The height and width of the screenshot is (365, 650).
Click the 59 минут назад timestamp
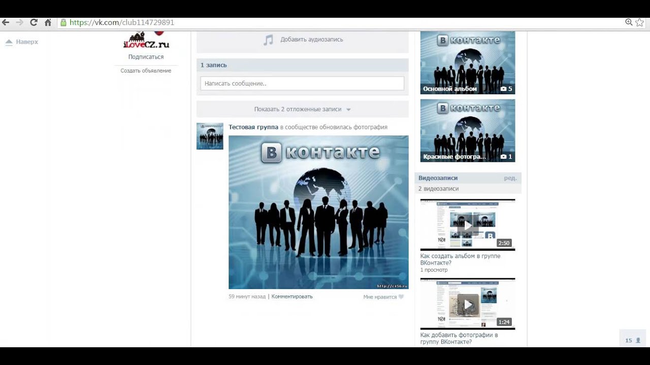pos(247,297)
